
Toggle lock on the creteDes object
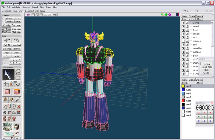[187, 48]
